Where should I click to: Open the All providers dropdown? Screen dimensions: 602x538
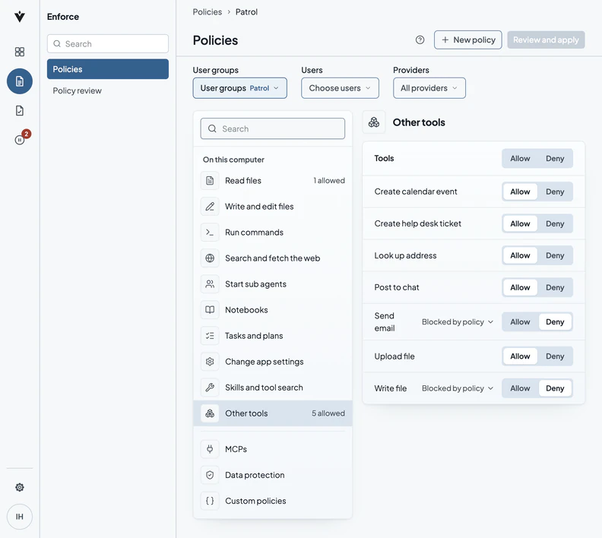429,88
